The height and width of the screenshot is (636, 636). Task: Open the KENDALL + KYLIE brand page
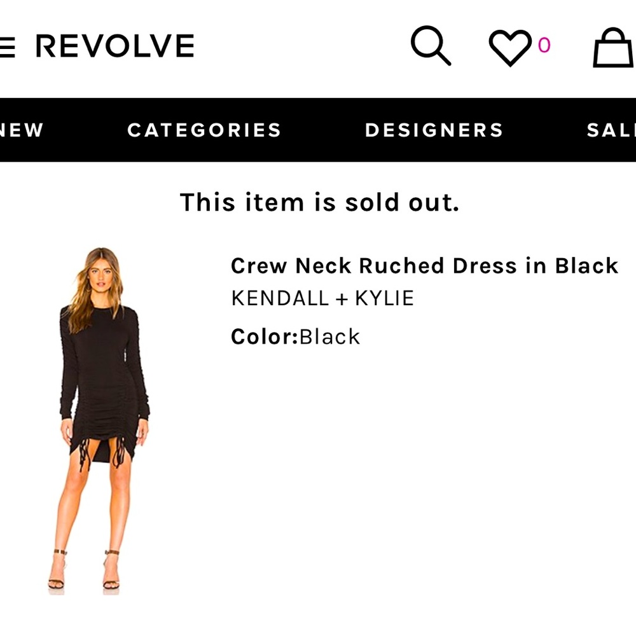[x=323, y=297]
